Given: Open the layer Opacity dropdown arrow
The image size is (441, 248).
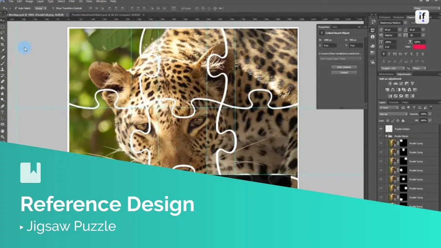Looking at the screenshot, I should (429, 114).
